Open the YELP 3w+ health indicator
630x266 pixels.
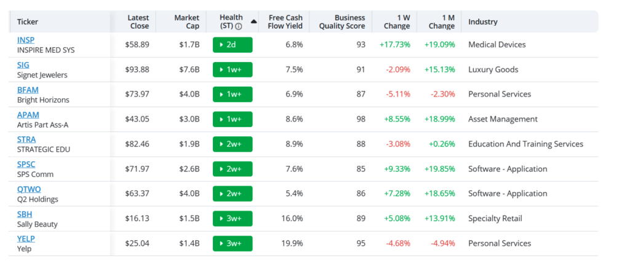click(233, 243)
